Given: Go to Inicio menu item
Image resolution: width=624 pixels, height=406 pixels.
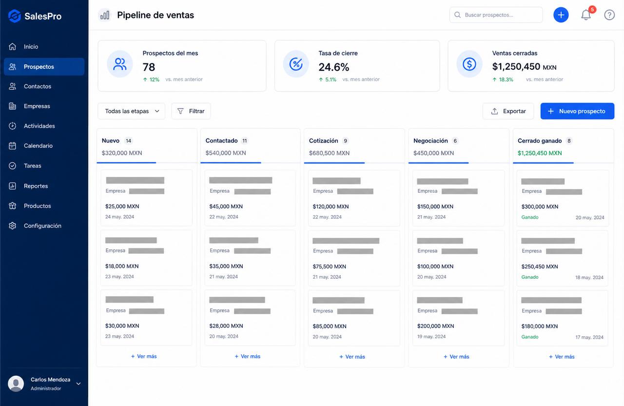Looking at the screenshot, I should 44,47.
